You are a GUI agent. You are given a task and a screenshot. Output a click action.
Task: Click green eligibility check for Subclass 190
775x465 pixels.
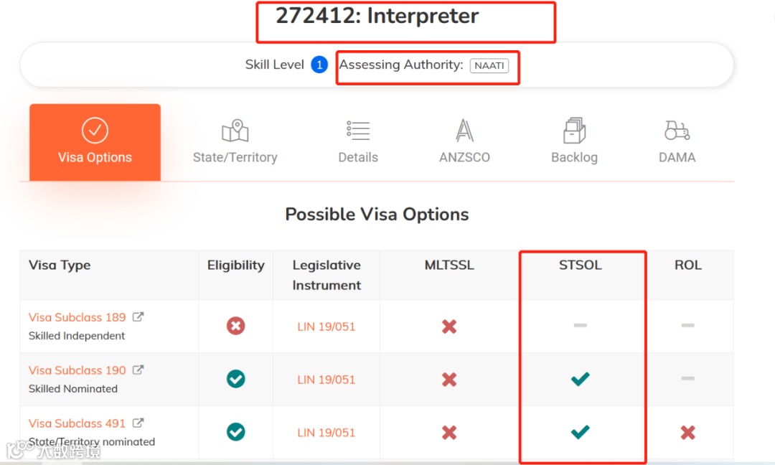tap(235, 379)
